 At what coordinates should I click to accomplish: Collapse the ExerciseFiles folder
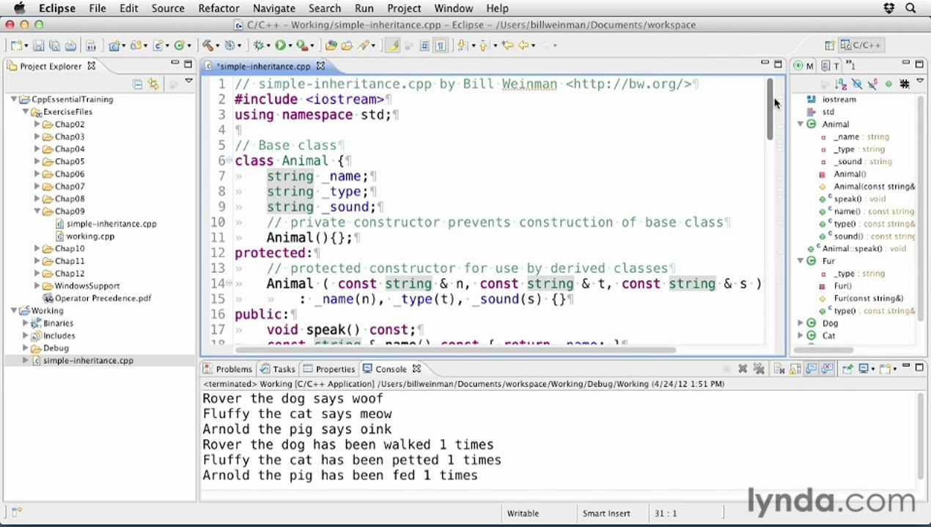(26, 112)
